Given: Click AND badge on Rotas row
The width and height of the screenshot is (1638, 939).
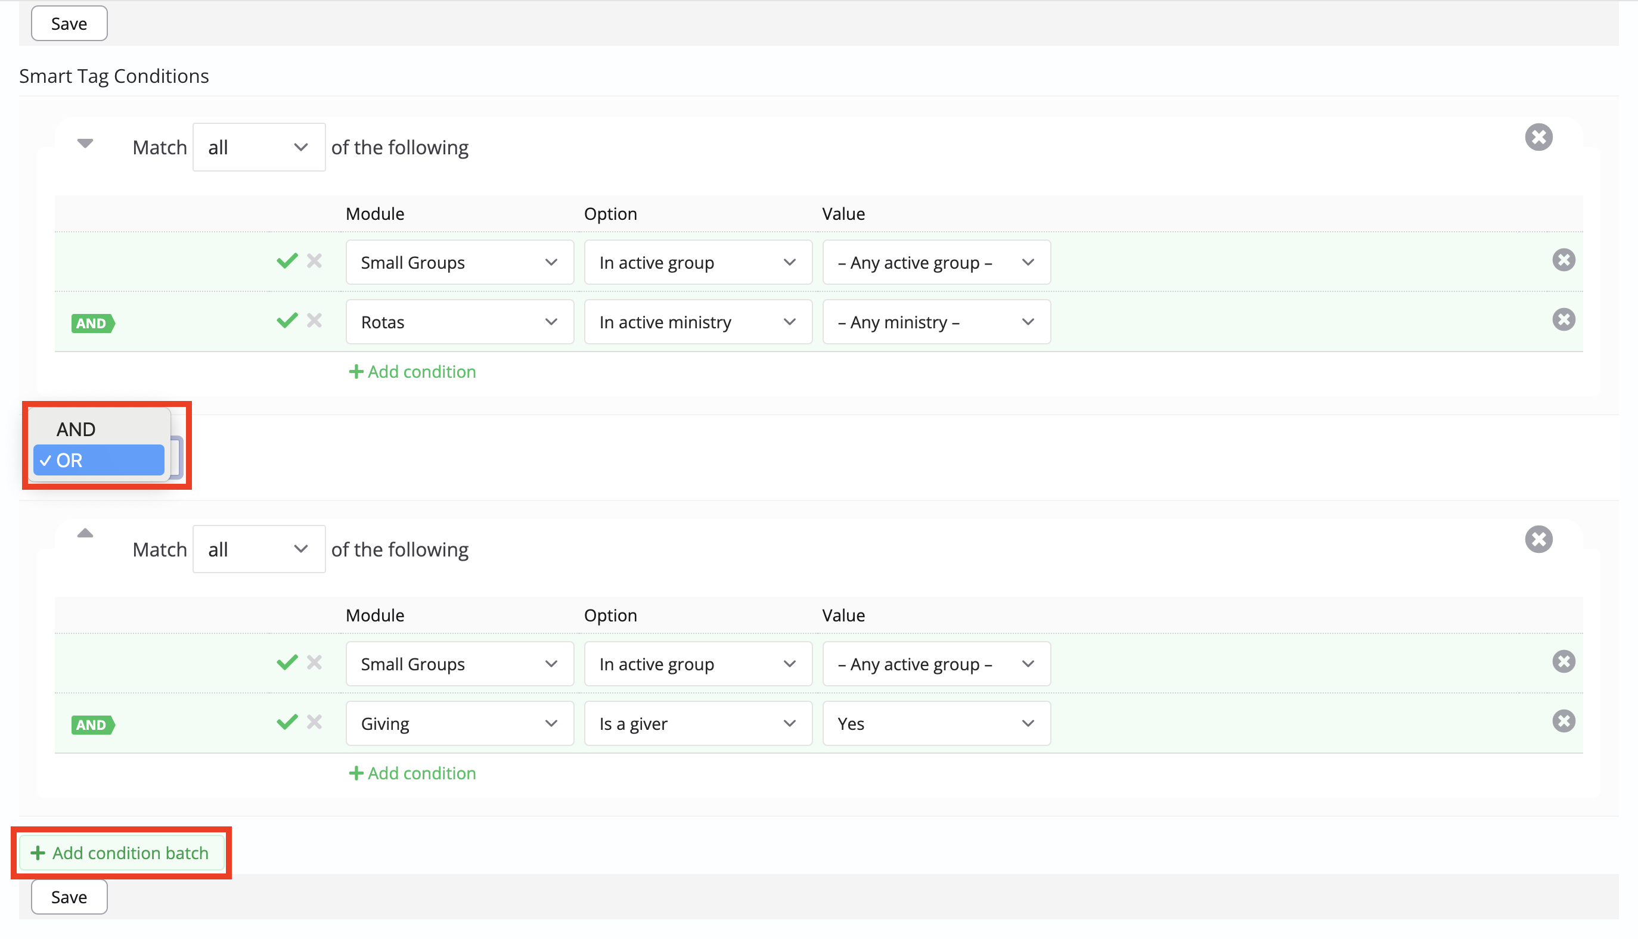Looking at the screenshot, I should pyautogui.click(x=93, y=323).
